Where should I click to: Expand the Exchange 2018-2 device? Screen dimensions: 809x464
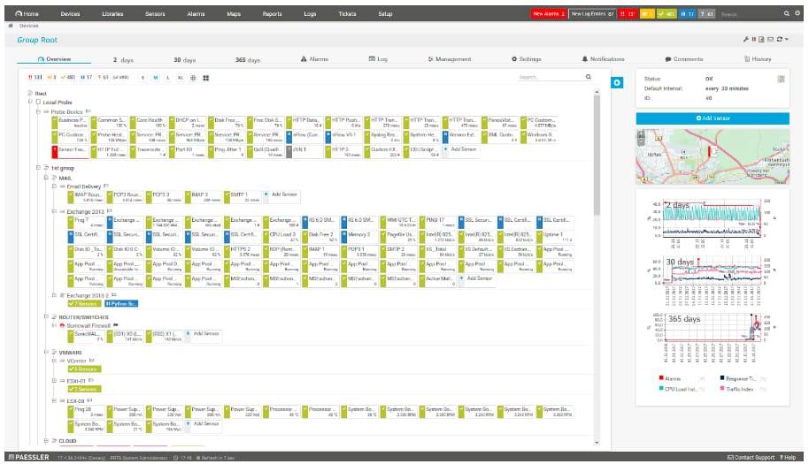tap(54, 295)
